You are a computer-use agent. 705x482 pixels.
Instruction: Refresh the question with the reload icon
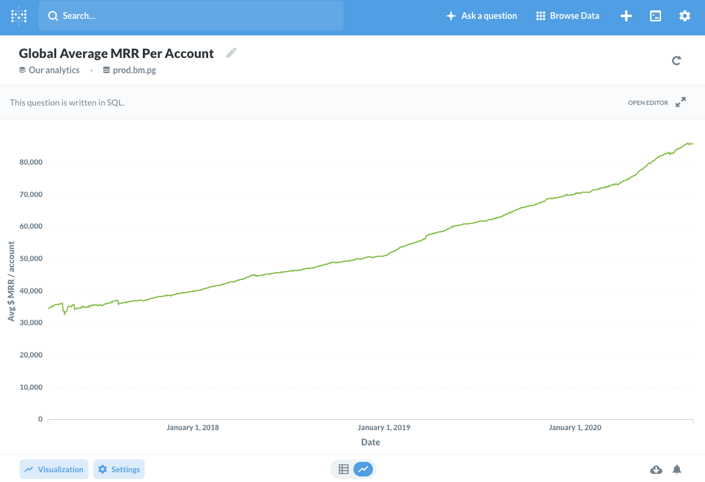click(676, 60)
